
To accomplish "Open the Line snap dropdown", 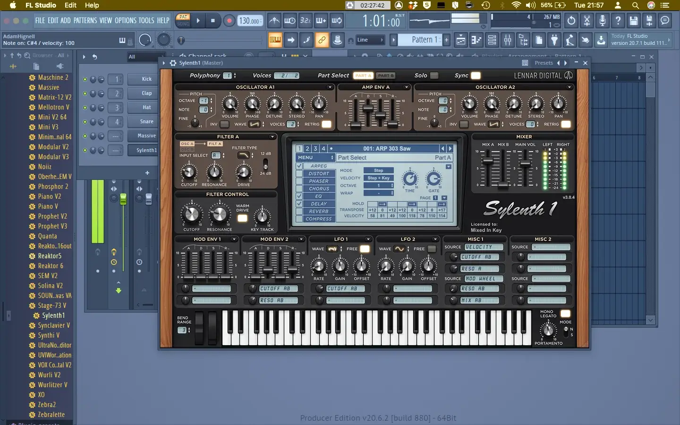I will (x=370, y=40).
